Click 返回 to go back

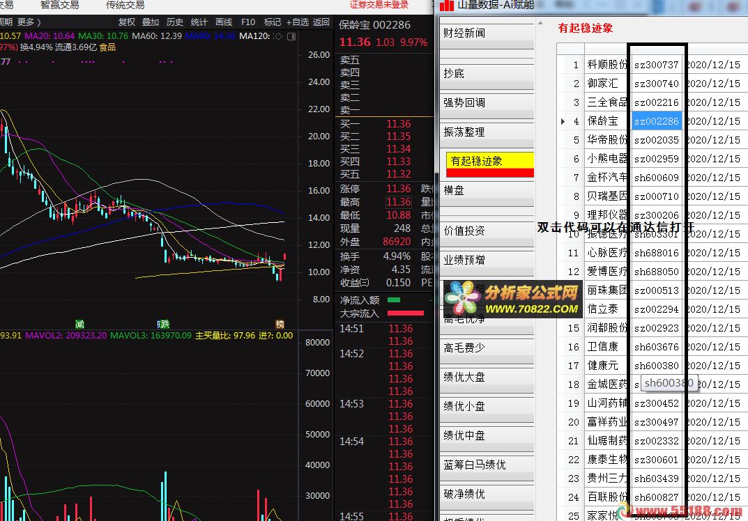click(321, 22)
